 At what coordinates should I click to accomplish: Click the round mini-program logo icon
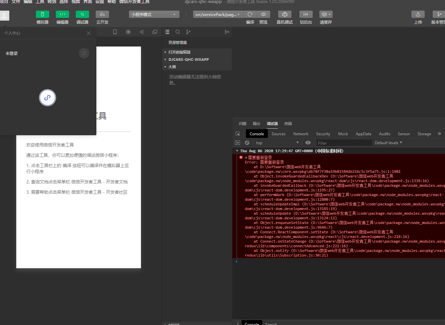48,98
